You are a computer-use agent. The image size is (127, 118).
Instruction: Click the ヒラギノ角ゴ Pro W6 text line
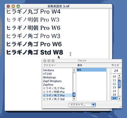pos(34,44)
